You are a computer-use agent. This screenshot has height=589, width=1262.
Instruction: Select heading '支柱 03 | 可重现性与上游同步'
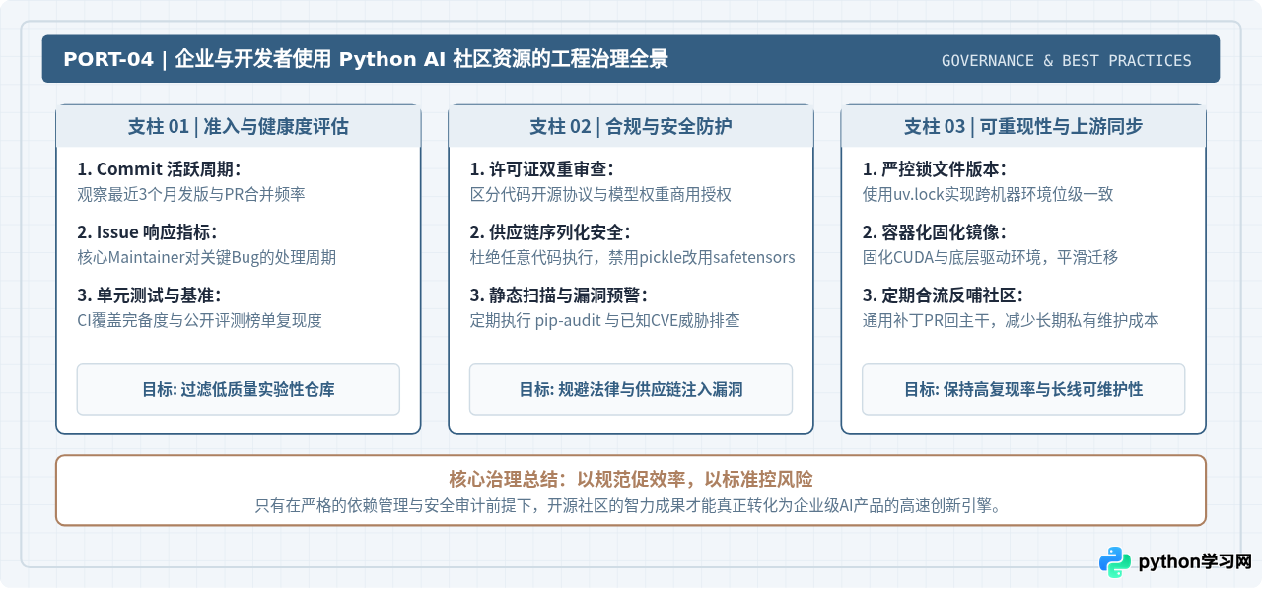(x=1023, y=126)
